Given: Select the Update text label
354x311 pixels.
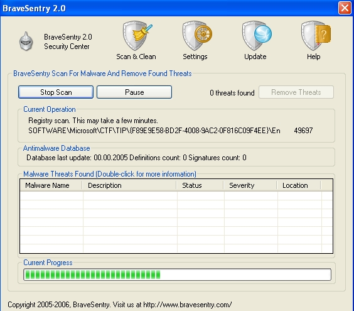Looking at the screenshot, I should tap(255, 57).
